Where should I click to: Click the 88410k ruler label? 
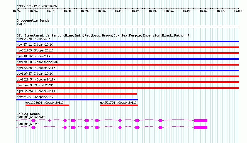[101, 11]
